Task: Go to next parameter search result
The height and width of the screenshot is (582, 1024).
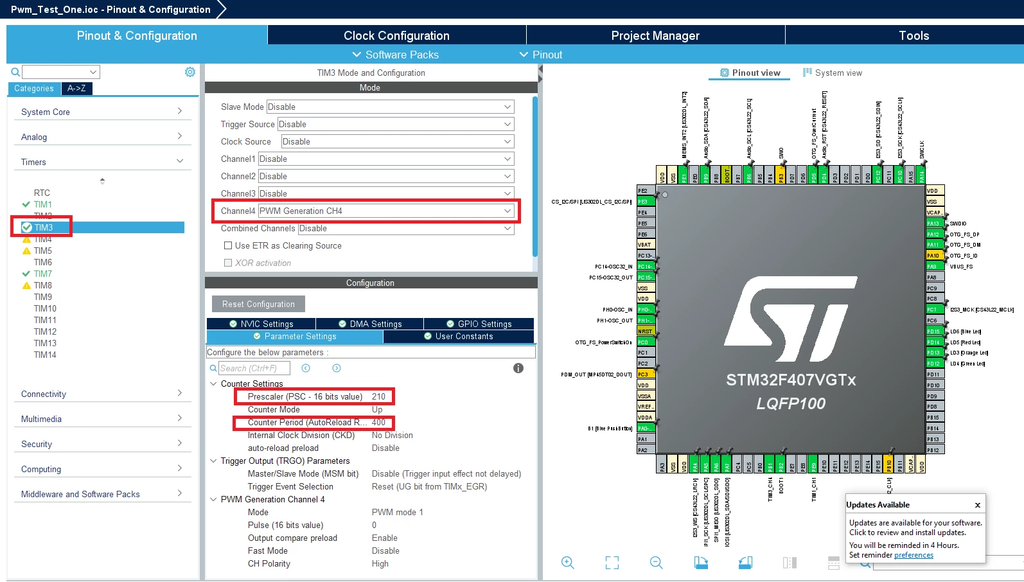Action: [x=337, y=368]
